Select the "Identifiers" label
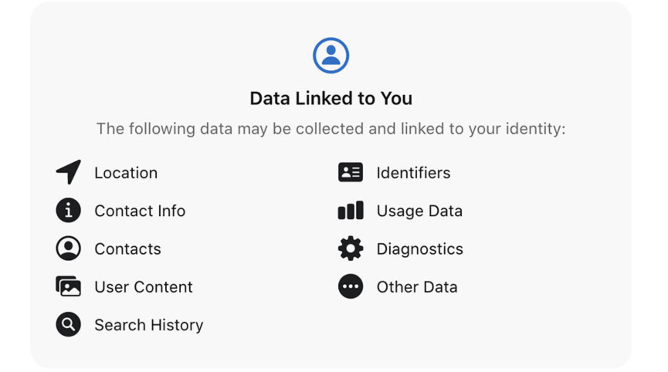Viewport: 668px width, 372px height. [413, 173]
